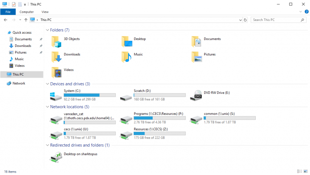Screen dimensions: 310x175
Task: Select the System (C:) drive icon
Action: coord(55,96)
